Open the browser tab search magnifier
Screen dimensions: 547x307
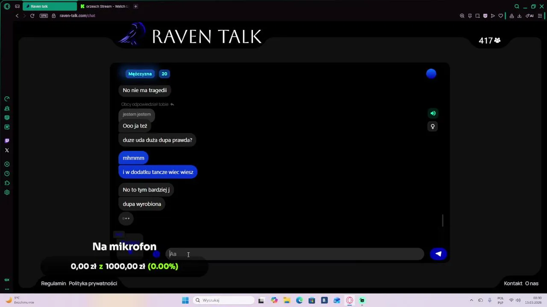[x=517, y=6]
